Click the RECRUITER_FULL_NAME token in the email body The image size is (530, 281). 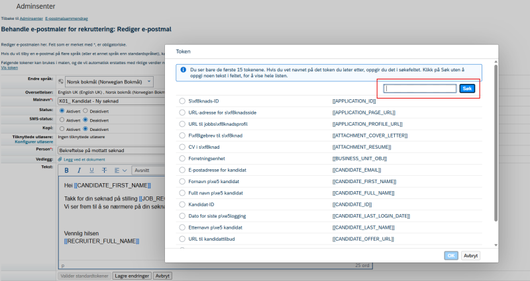(x=101, y=241)
